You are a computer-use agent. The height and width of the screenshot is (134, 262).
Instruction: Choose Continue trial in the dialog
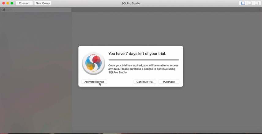tap(145, 82)
